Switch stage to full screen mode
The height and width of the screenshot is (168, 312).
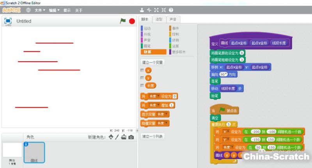(x=8, y=21)
